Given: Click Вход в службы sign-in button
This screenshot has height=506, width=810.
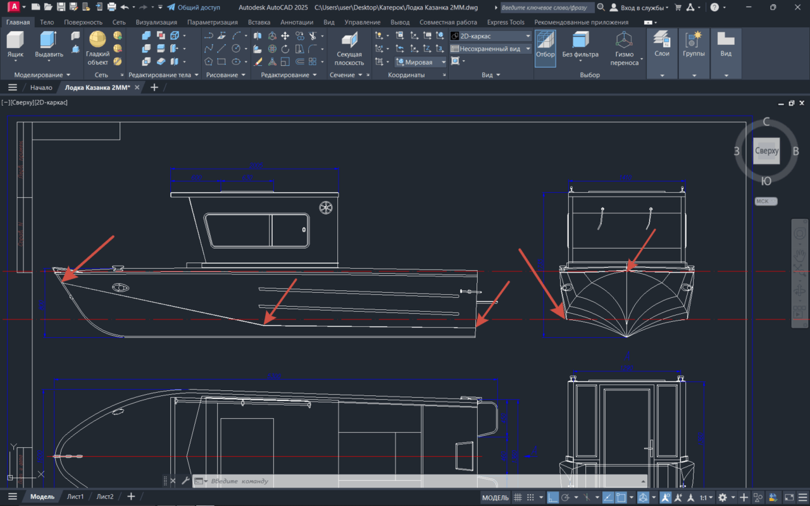Looking at the screenshot, I should pos(642,8).
